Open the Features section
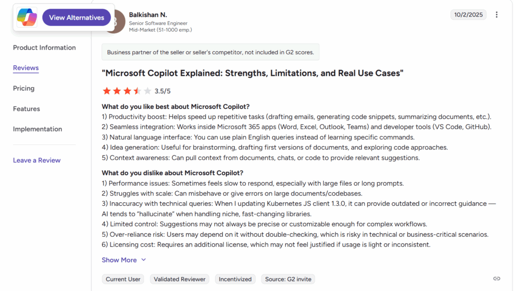514x291 pixels. tap(26, 109)
